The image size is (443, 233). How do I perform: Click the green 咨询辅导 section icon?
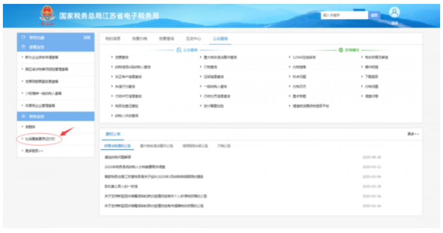(x=341, y=50)
